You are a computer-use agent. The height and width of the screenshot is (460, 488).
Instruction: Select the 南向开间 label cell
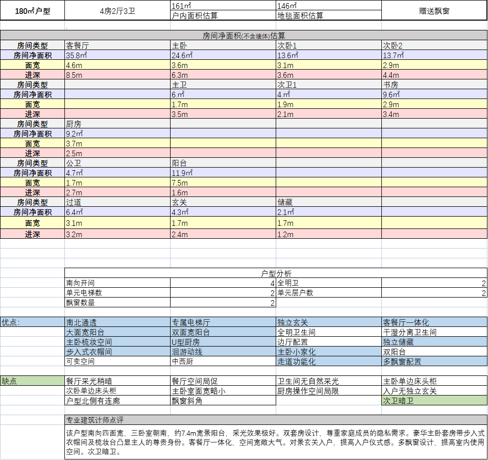[117, 283]
